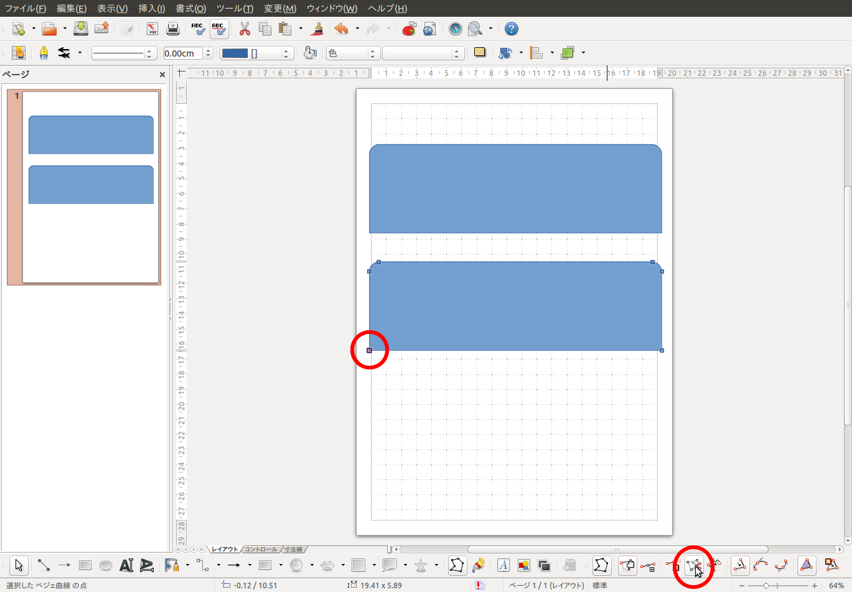The height and width of the screenshot is (592, 852).
Task: Click the Print icon
Action: 173,29
